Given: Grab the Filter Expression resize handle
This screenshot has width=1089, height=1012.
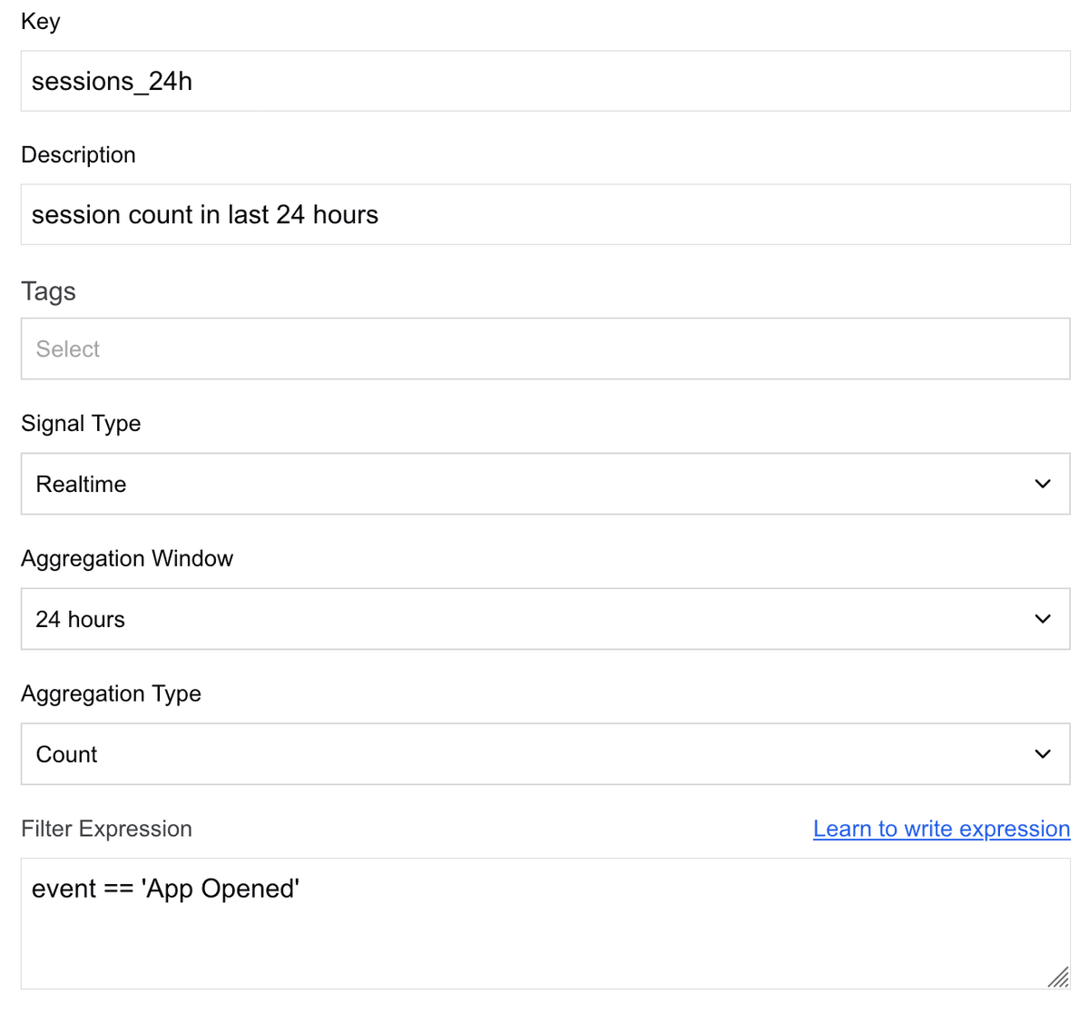Looking at the screenshot, I should pyautogui.click(x=1058, y=977).
